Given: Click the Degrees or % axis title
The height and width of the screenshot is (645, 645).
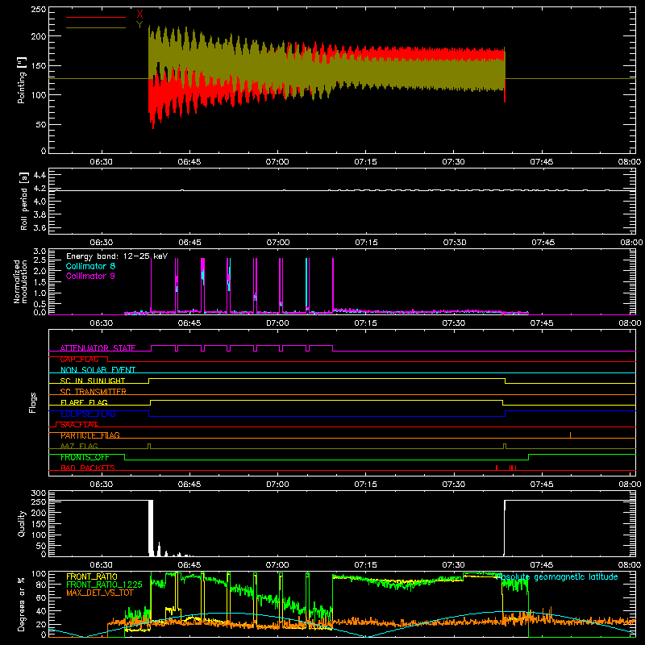Looking at the screenshot, I should pos(21,605).
